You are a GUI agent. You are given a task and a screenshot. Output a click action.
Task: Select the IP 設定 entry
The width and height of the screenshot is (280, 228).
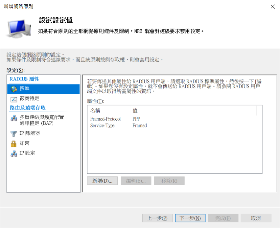[x=27, y=153]
